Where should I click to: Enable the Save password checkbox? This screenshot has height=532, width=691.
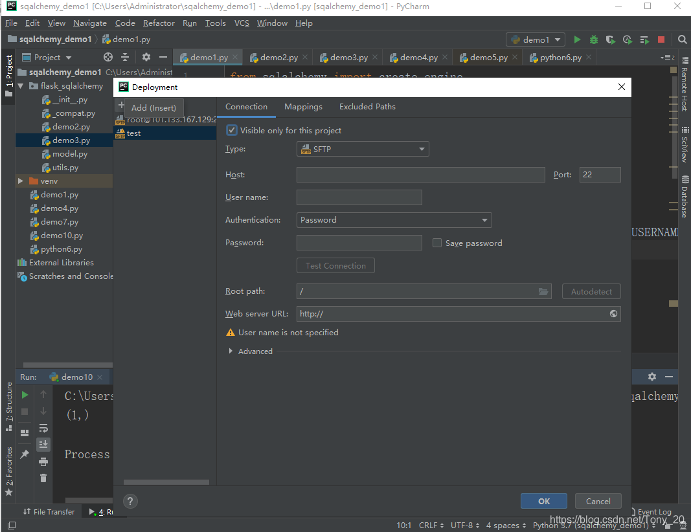(436, 243)
